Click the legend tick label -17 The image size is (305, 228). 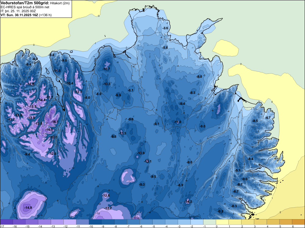(x=2, y=226)
